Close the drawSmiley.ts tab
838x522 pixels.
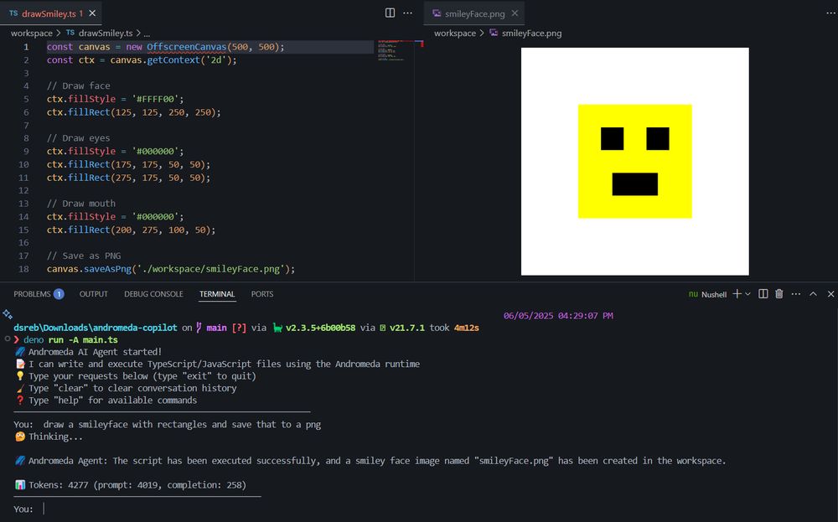[92, 13]
